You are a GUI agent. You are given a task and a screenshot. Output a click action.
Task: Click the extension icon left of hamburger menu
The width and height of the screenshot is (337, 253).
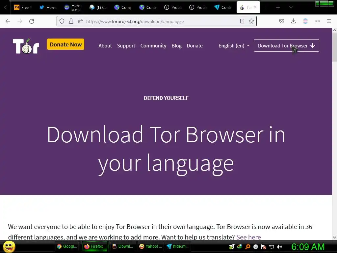pyautogui.click(x=317, y=21)
